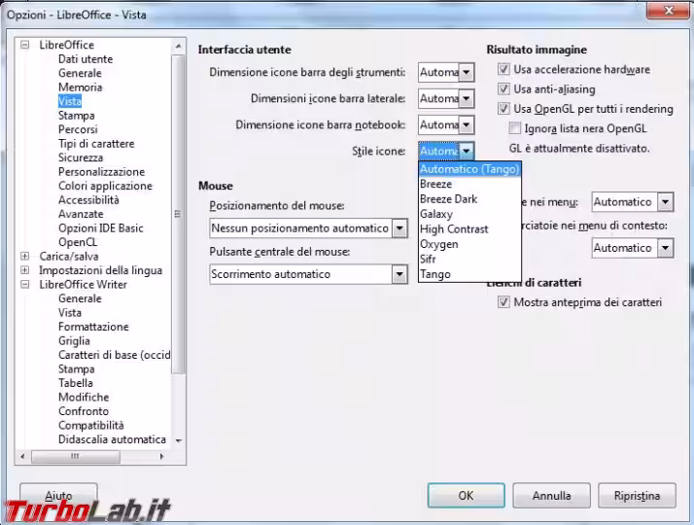694x525 pixels.
Task: Select Formattazione in the tree
Action: pyautogui.click(x=93, y=327)
